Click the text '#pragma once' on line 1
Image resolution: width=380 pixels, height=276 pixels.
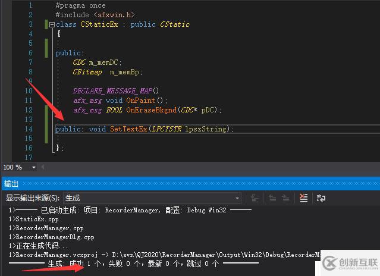[80, 5]
